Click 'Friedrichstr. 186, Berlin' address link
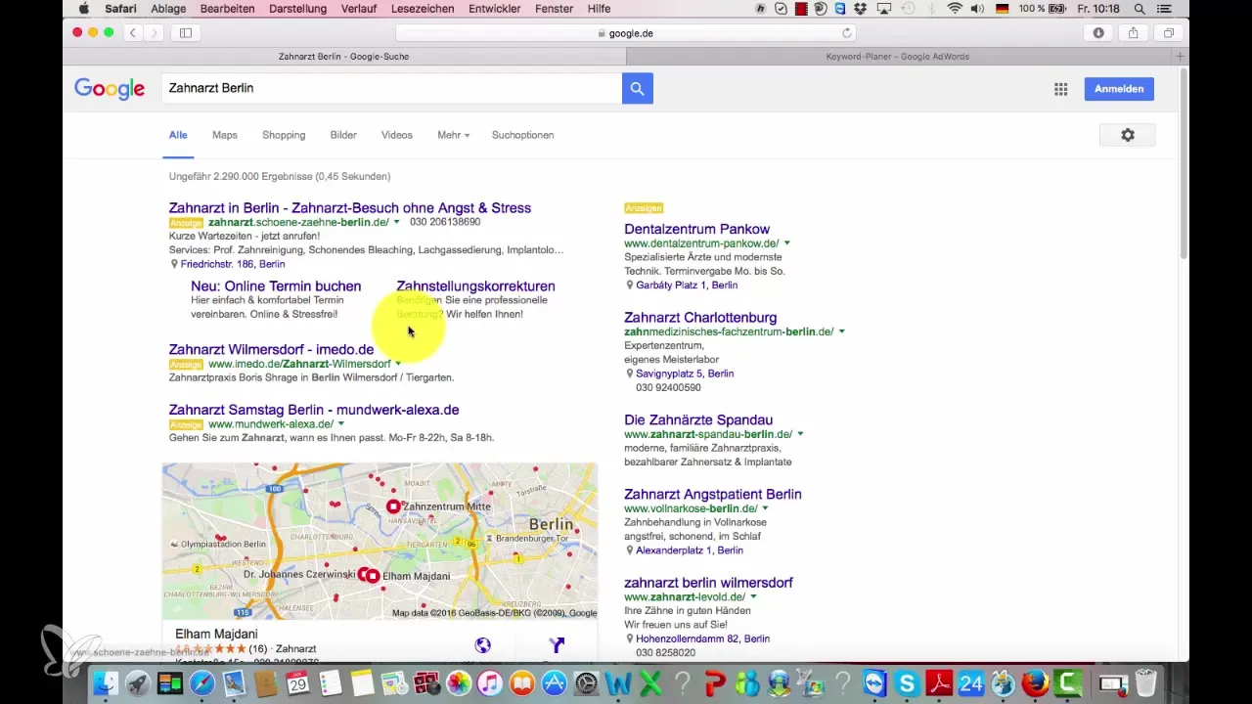This screenshot has width=1252, height=704. [x=233, y=264]
